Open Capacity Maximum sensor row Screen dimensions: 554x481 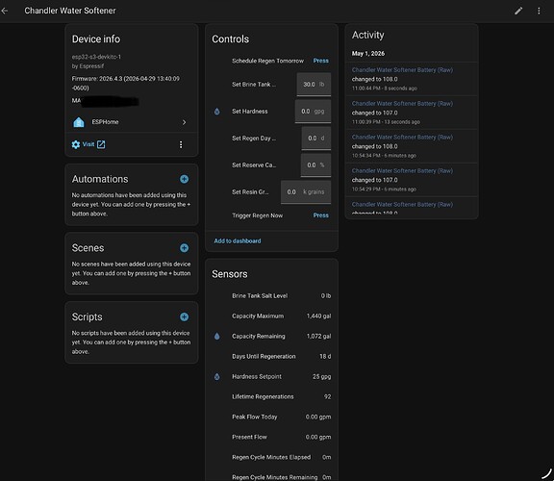271,316
